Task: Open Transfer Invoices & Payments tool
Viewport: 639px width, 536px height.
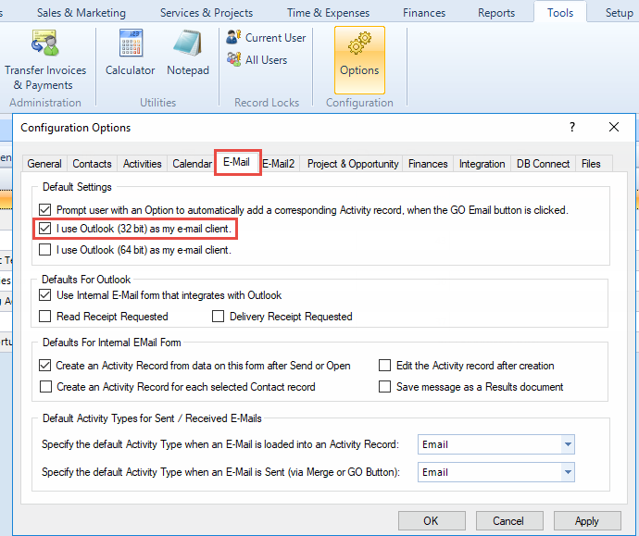Action: pyautogui.click(x=45, y=60)
